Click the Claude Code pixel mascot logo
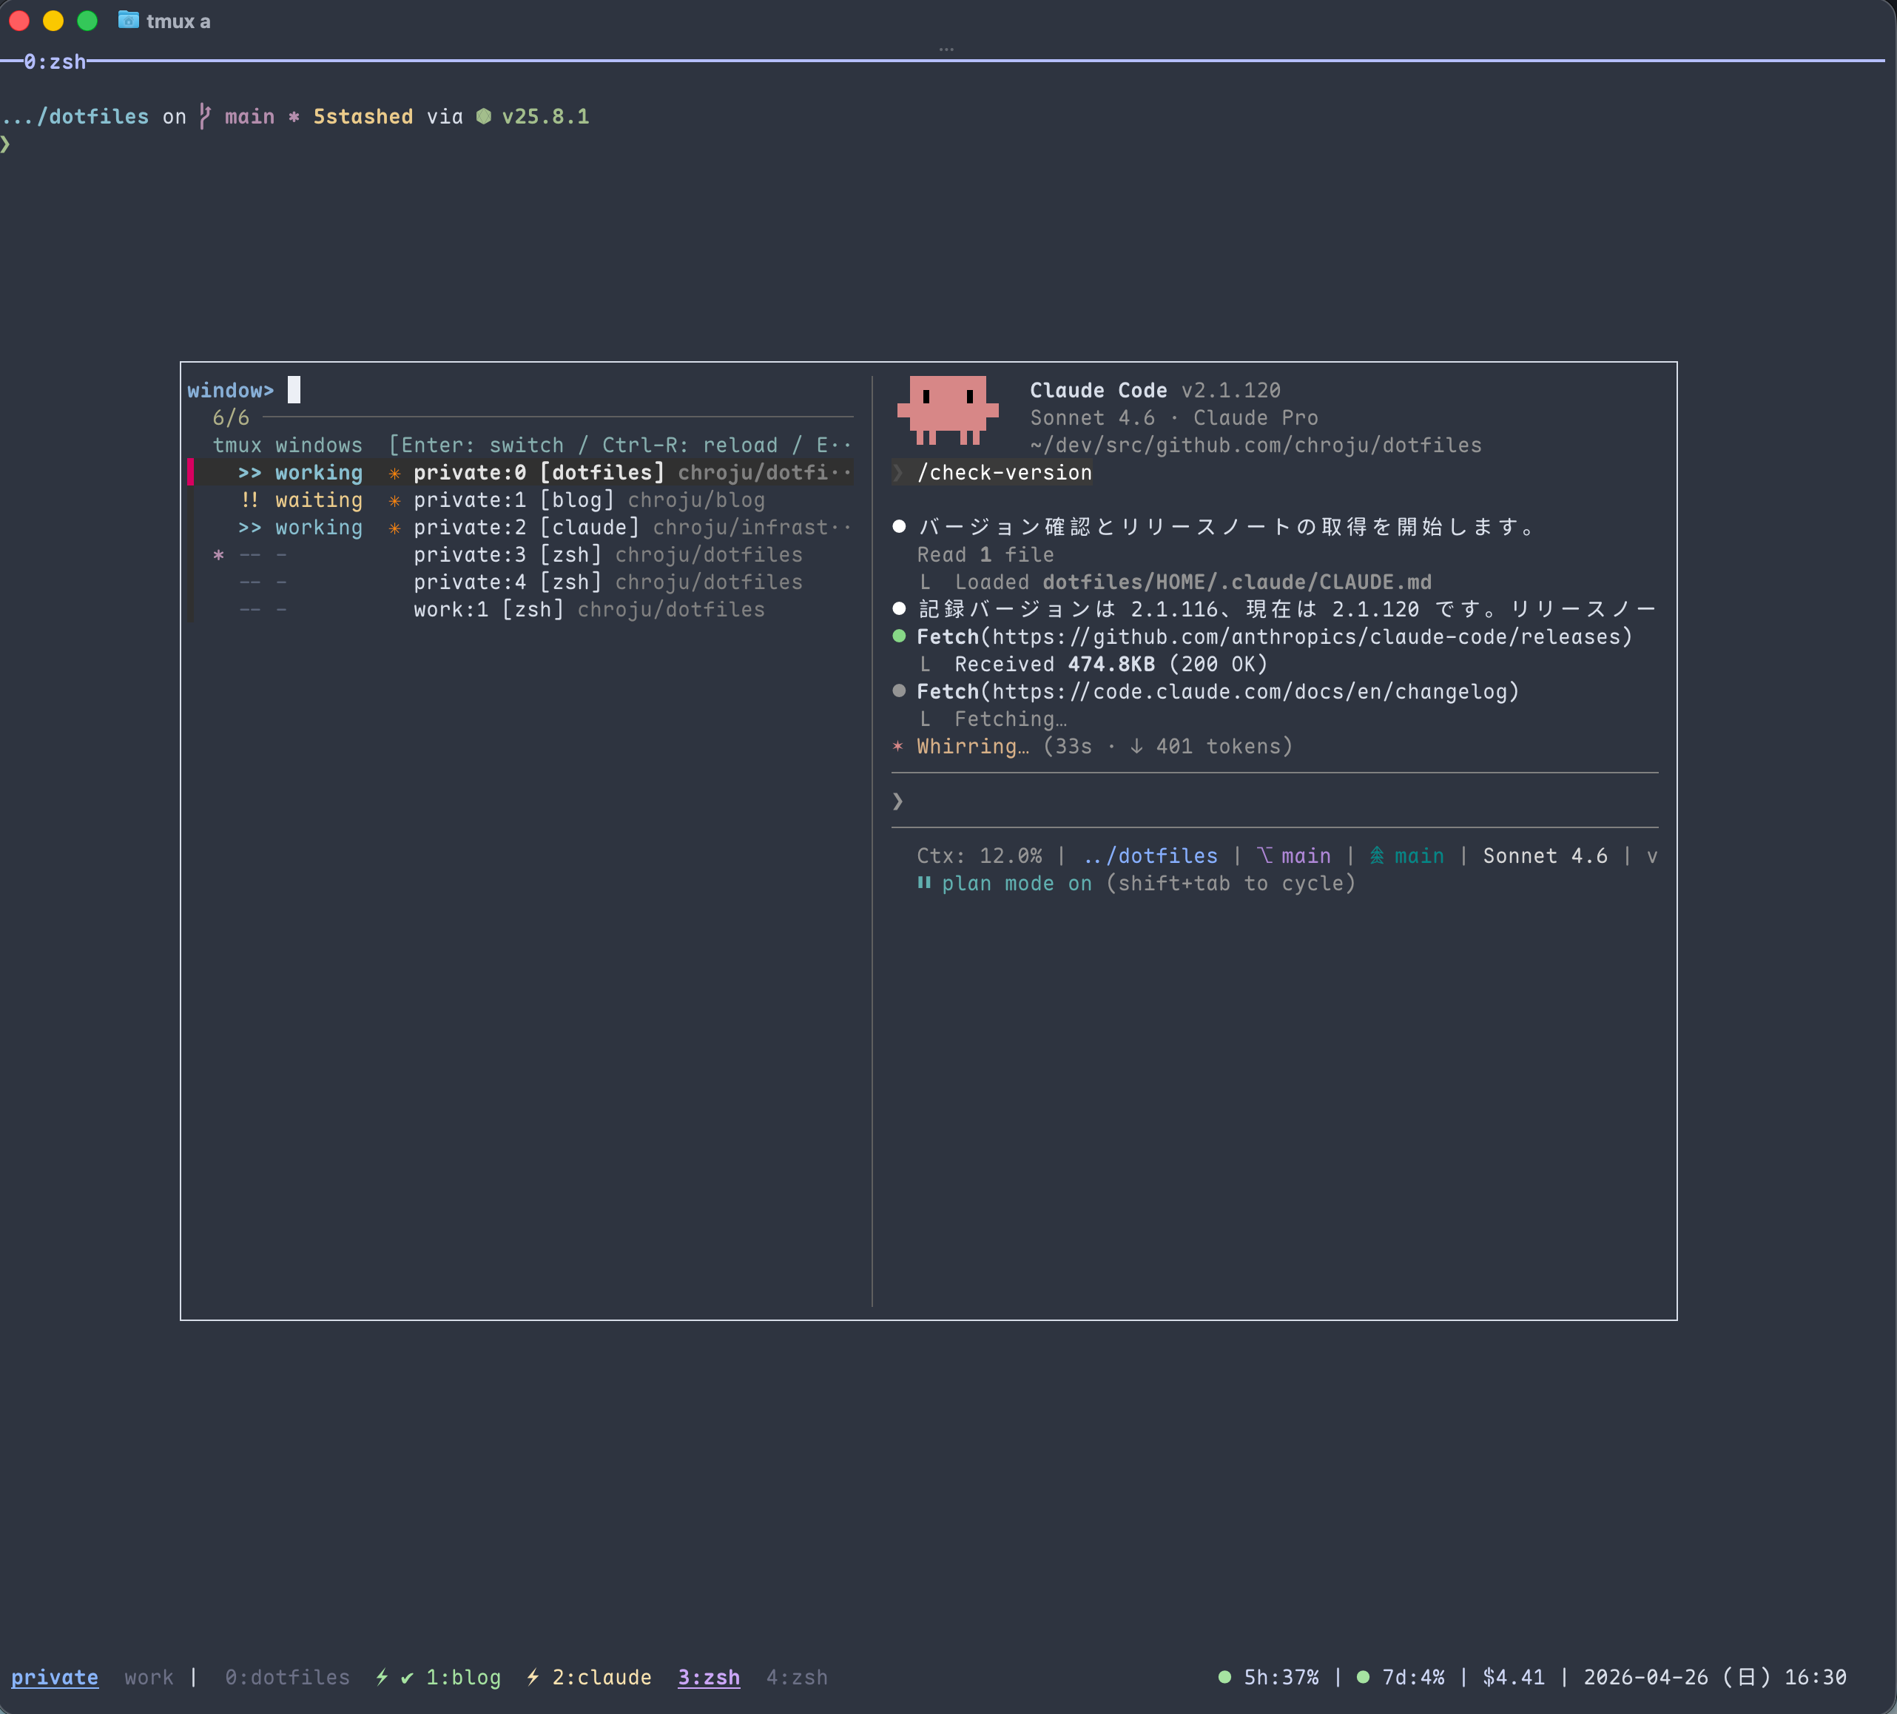Image resolution: width=1897 pixels, height=1714 pixels. [x=948, y=411]
